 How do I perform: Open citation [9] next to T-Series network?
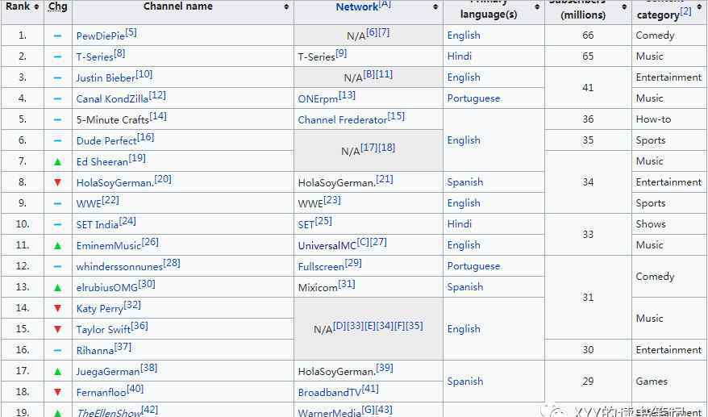(x=341, y=53)
